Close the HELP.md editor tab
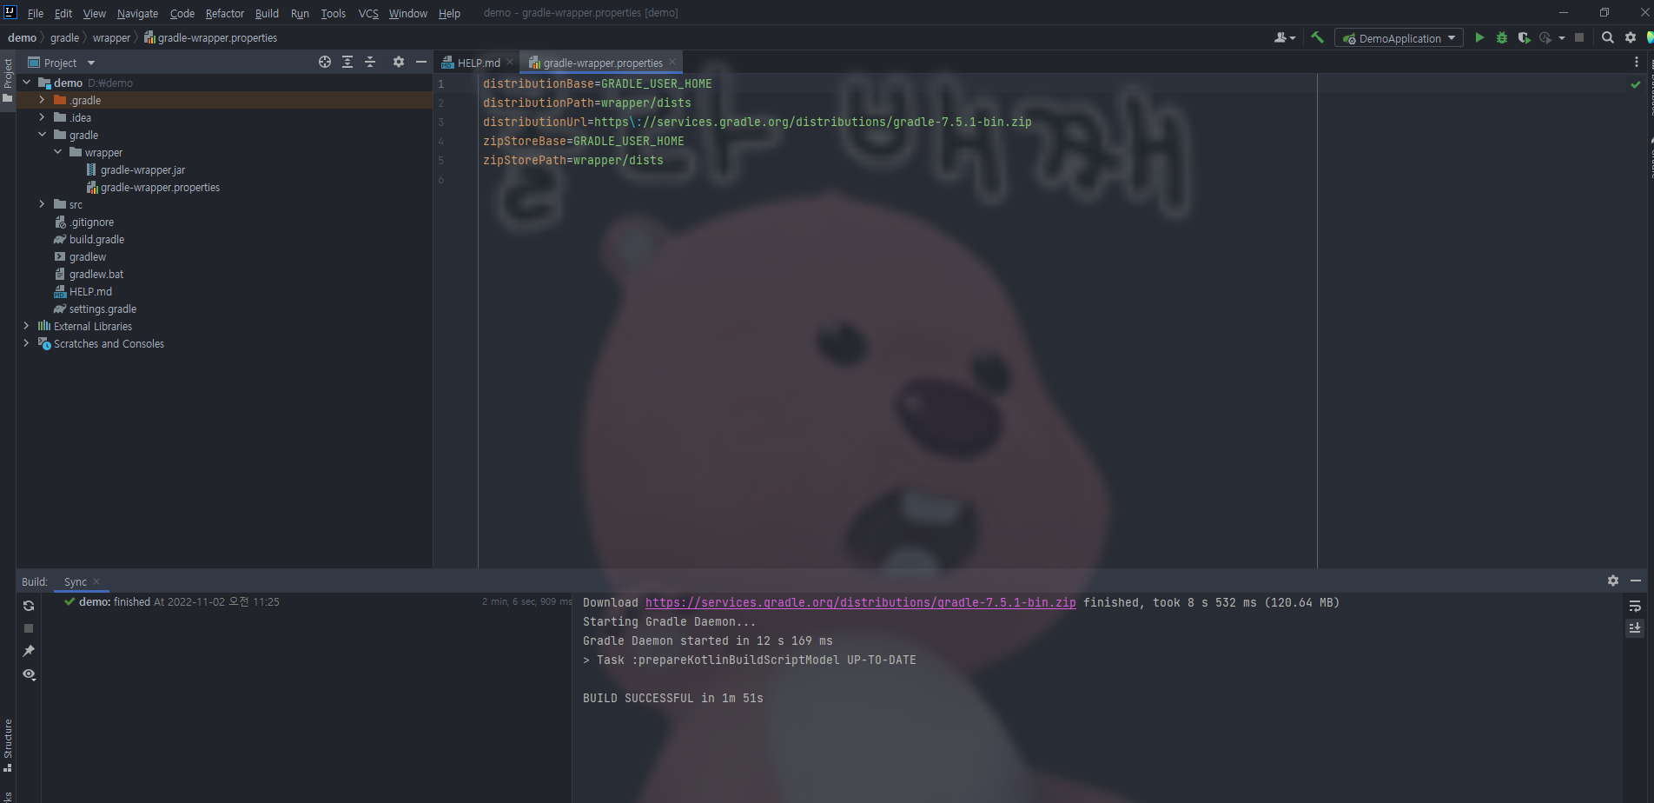 [x=510, y=63]
